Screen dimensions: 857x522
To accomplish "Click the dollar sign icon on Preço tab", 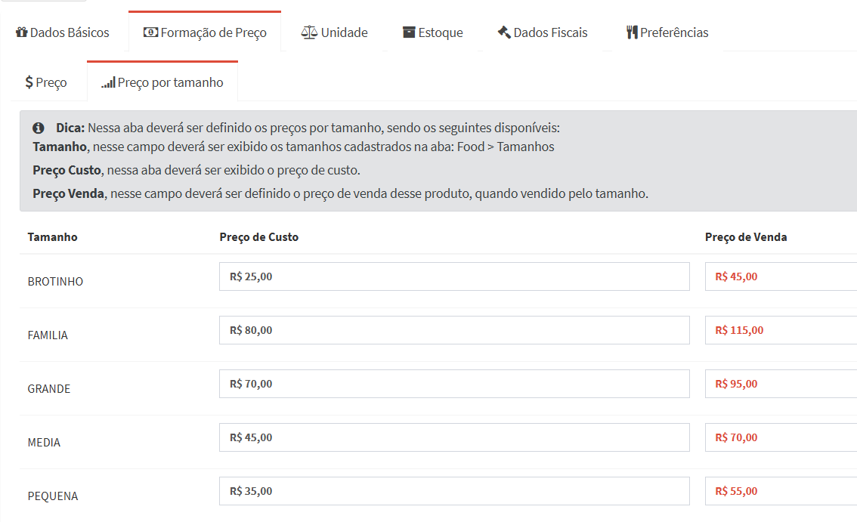I will (29, 82).
